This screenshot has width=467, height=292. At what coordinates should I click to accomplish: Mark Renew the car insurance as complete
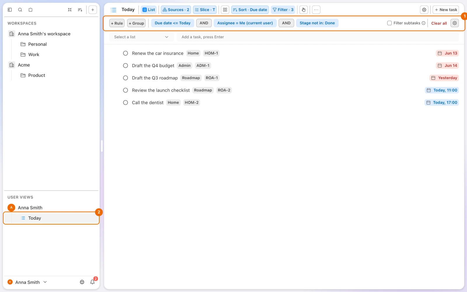pyautogui.click(x=126, y=53)
